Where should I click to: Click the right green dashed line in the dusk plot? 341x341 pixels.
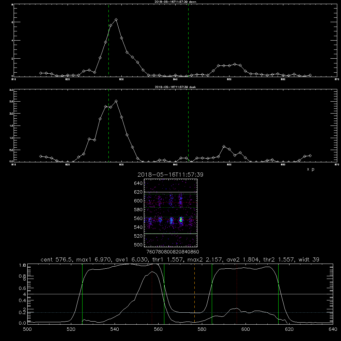(x=188, y=125)
